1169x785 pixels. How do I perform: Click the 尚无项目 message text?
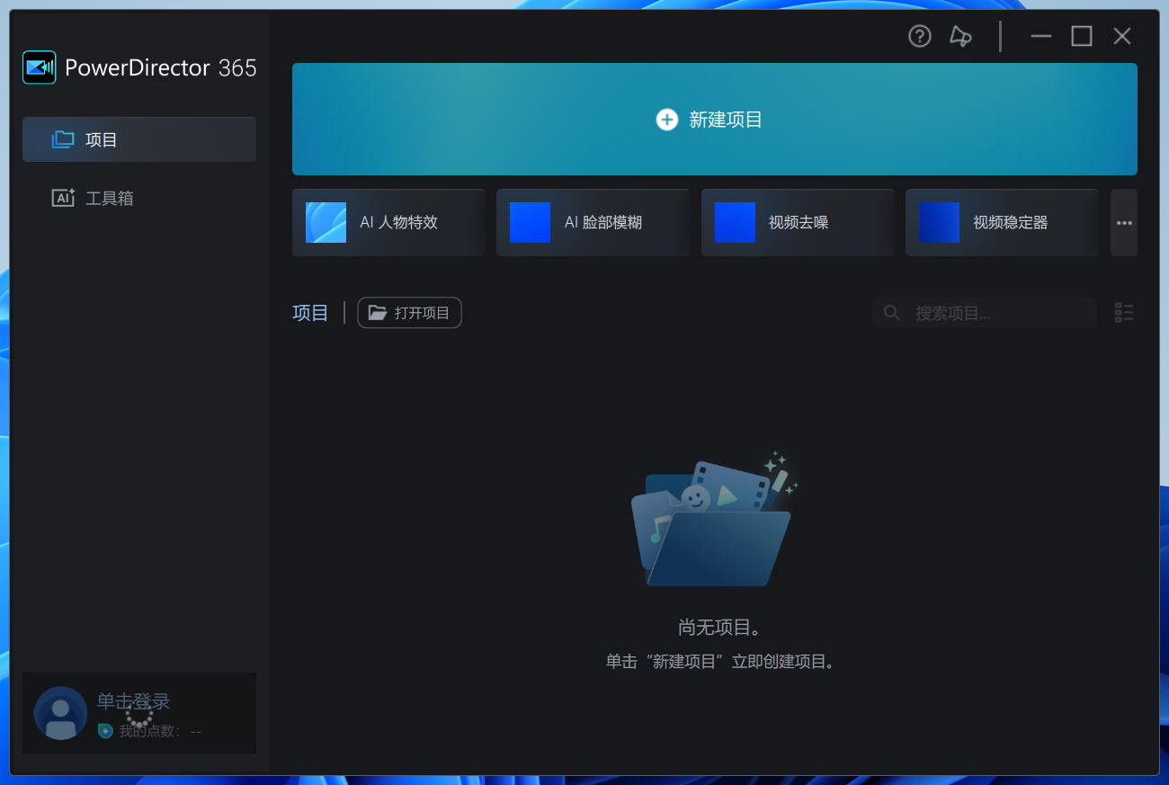tap(719, 628)
